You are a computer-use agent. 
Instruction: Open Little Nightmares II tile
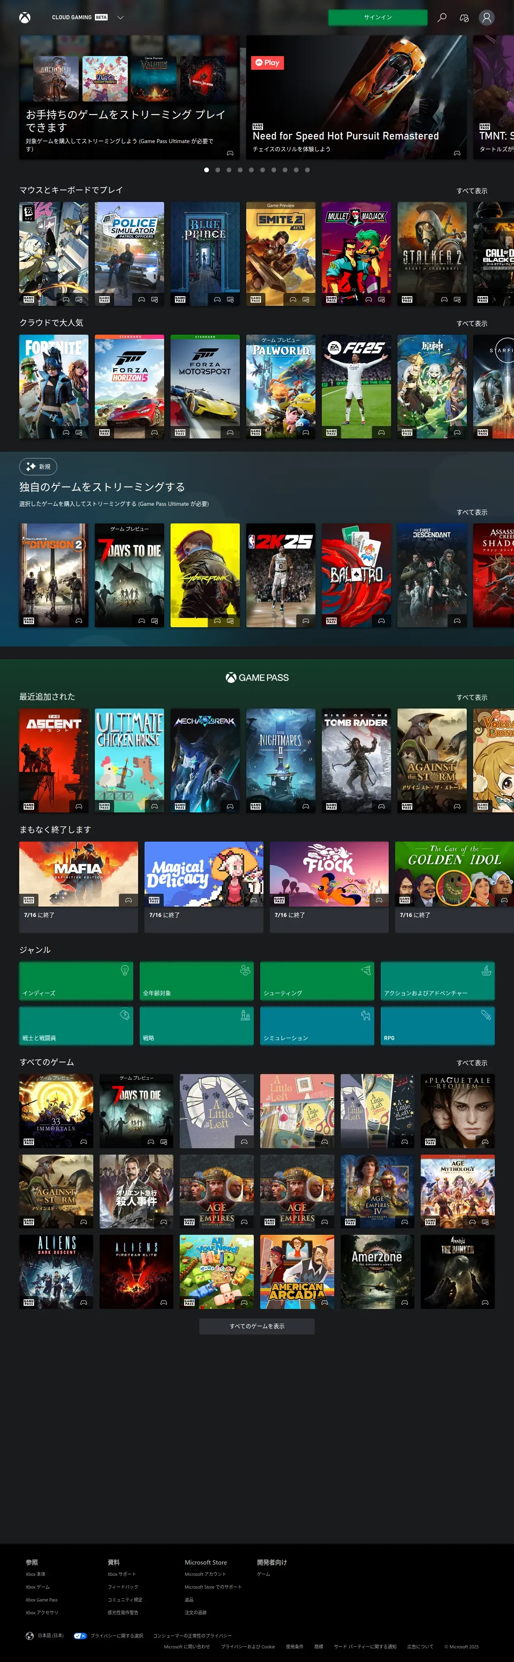pyautogui.click(x=281, y=761)
